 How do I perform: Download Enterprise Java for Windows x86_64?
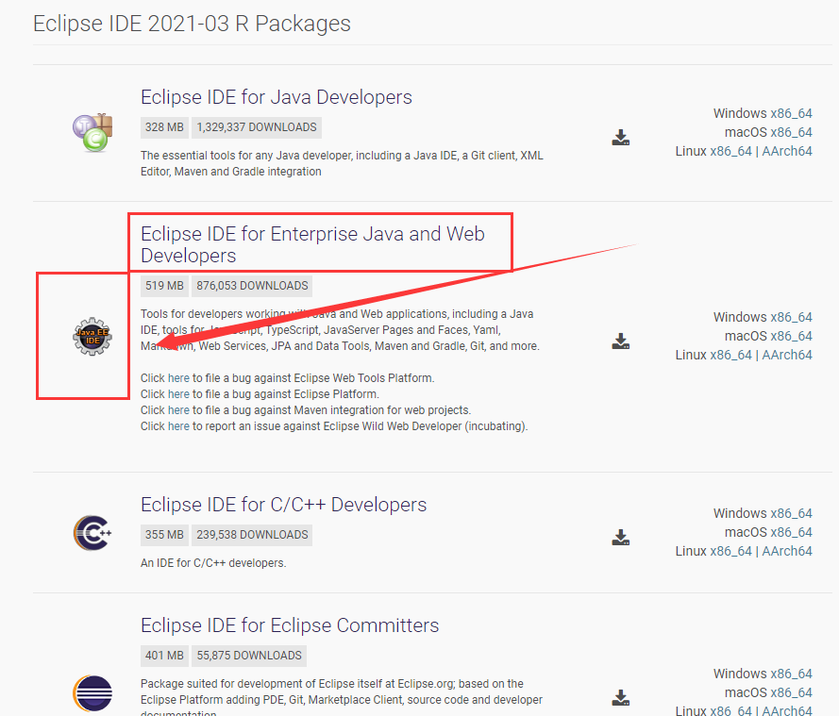(792, 317)
